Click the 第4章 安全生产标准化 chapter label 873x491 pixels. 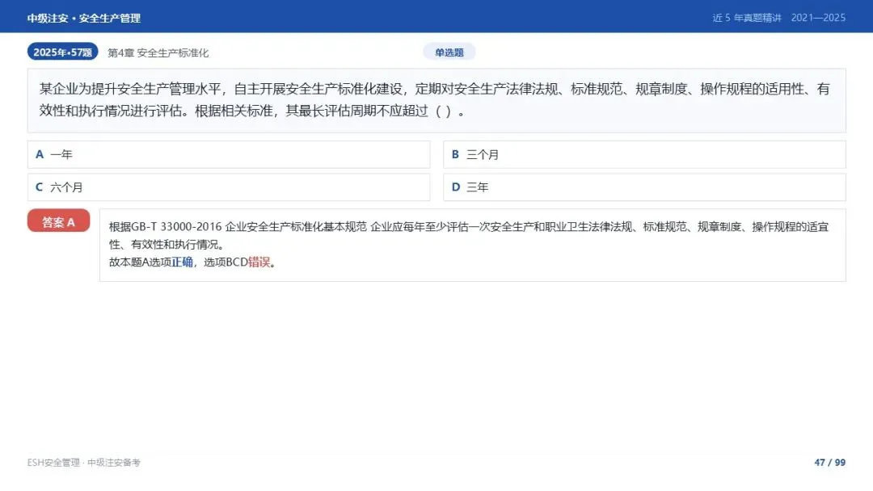158,52
